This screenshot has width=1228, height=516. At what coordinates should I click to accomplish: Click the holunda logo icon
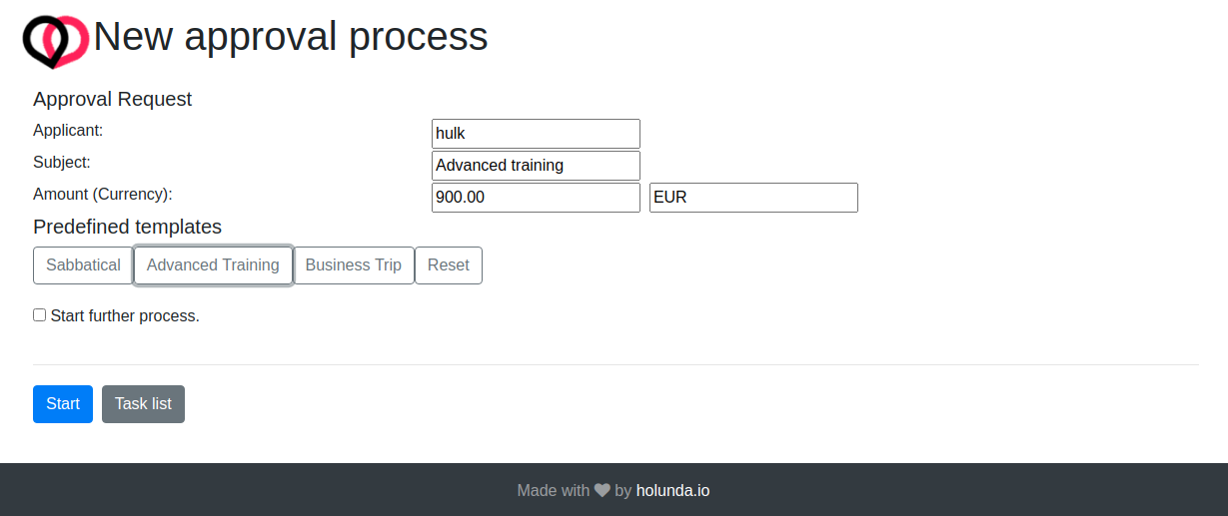coord(56,41)
